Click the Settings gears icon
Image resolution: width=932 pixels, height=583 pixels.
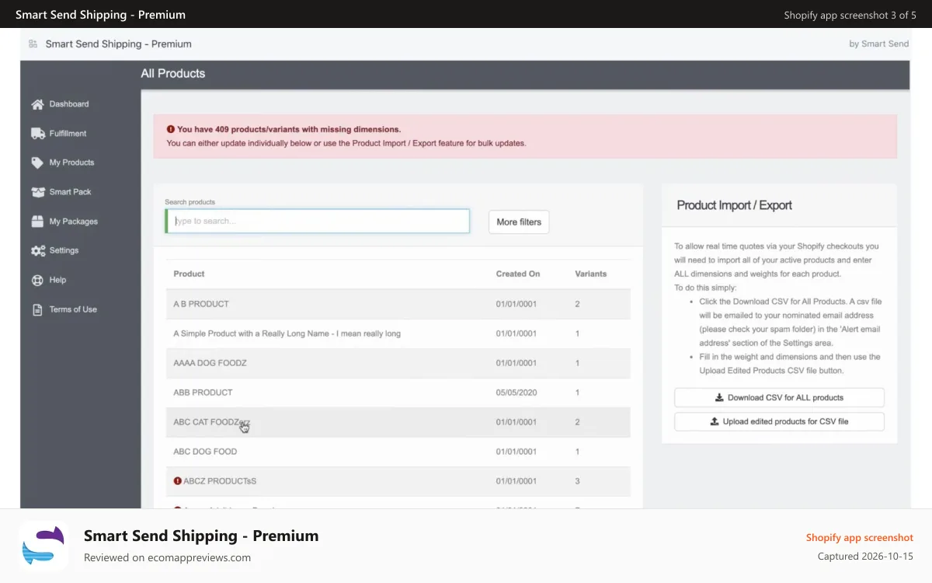coord(38,251)
